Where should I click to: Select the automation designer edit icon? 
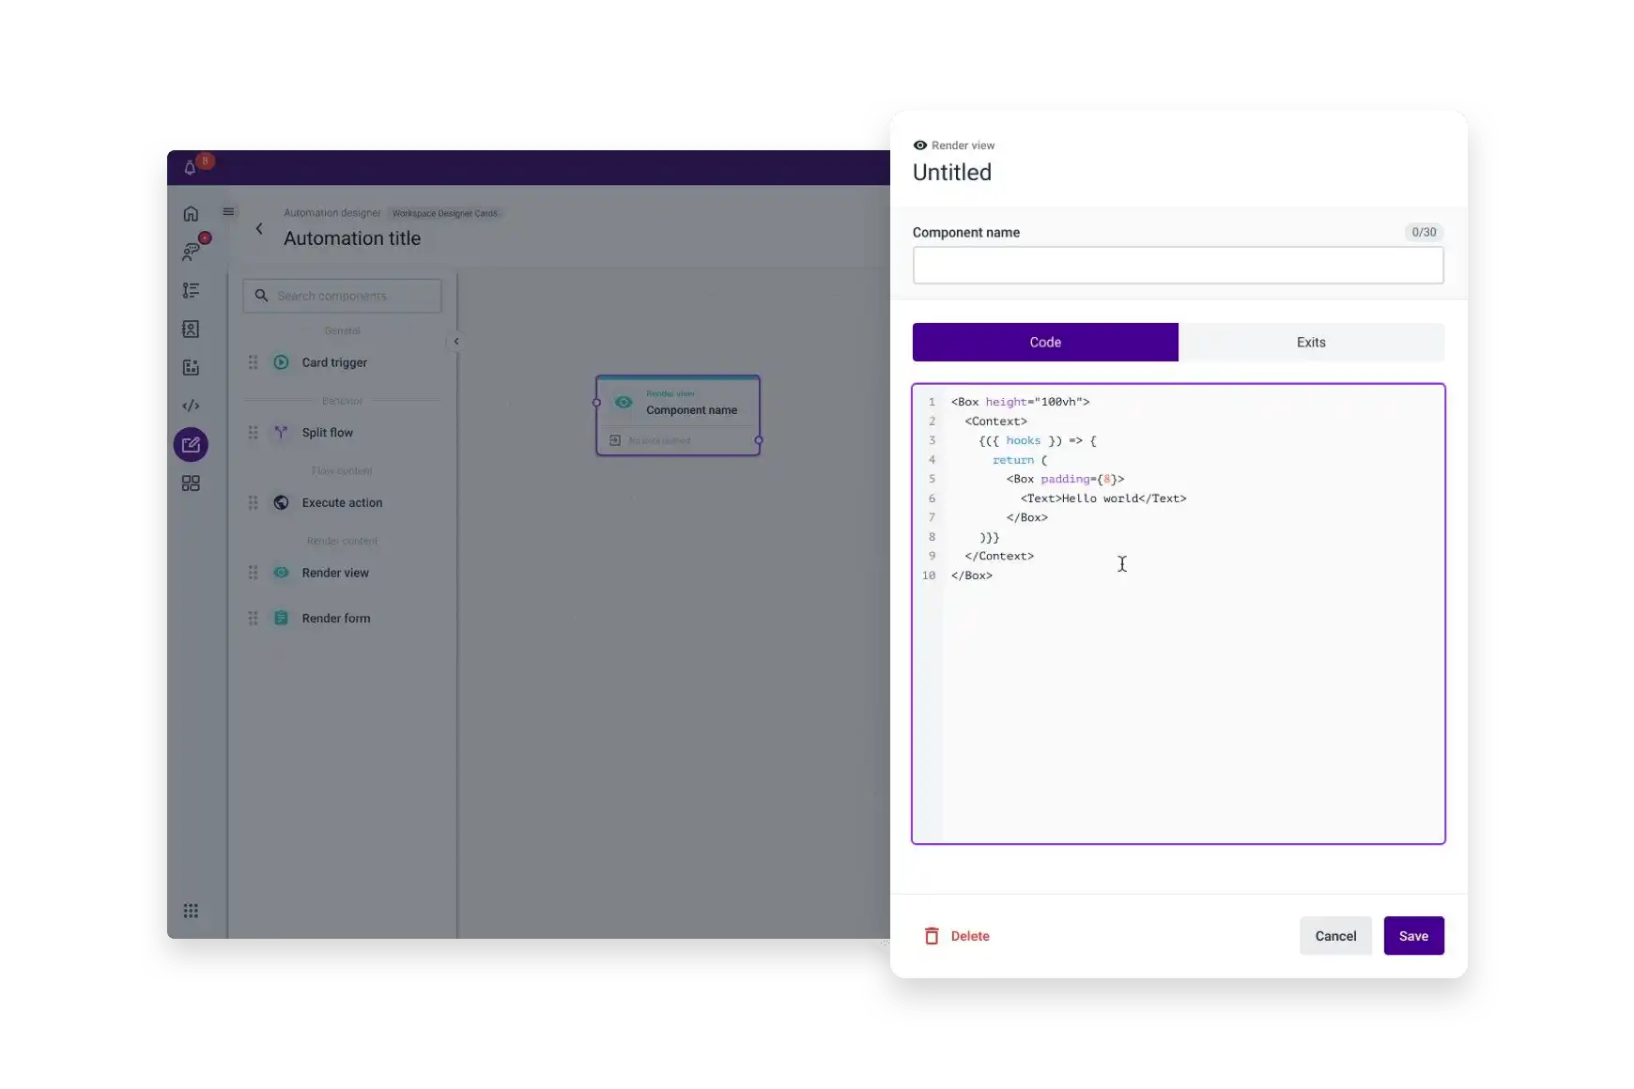click(191, 445)
